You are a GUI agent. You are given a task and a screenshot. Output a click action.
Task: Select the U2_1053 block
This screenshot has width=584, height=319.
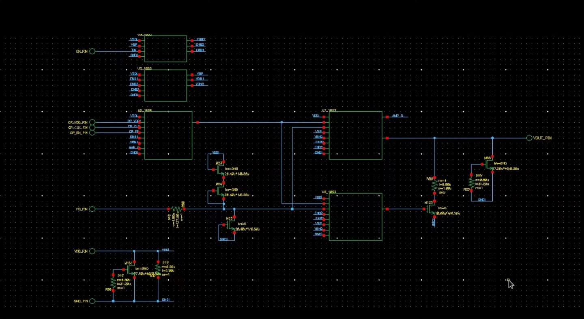pos(165,85)
